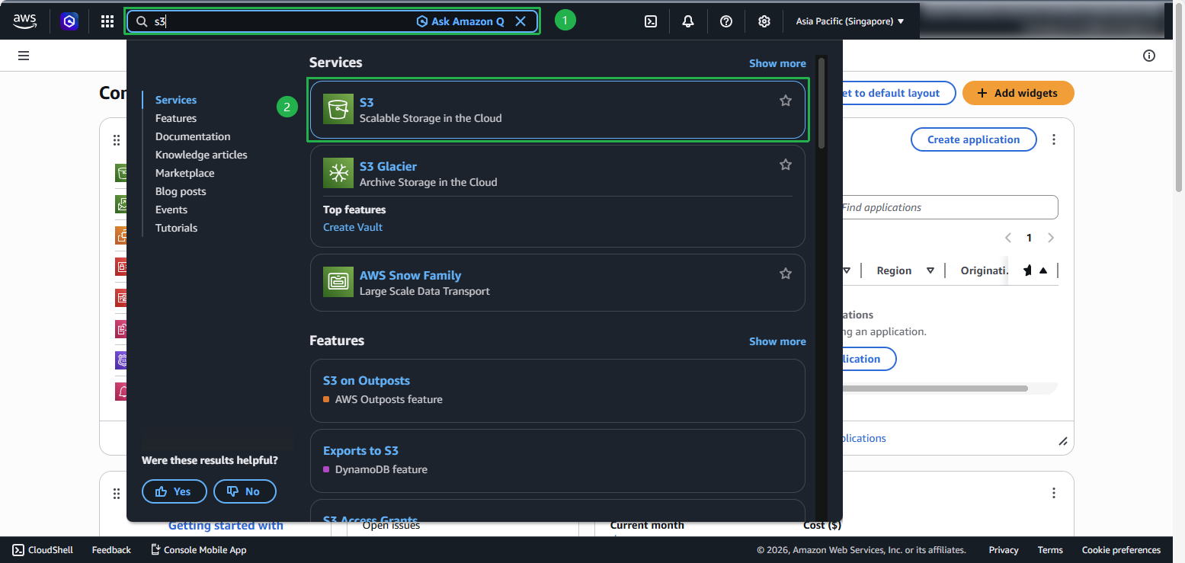Screen dimensions: 1185x563
Task: Open the Terms footer link
Action: coord(1050,550)
